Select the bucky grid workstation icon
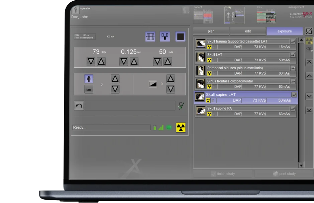Image resolution: width=314 pixels, height=203 pixels. pos(150,37)
